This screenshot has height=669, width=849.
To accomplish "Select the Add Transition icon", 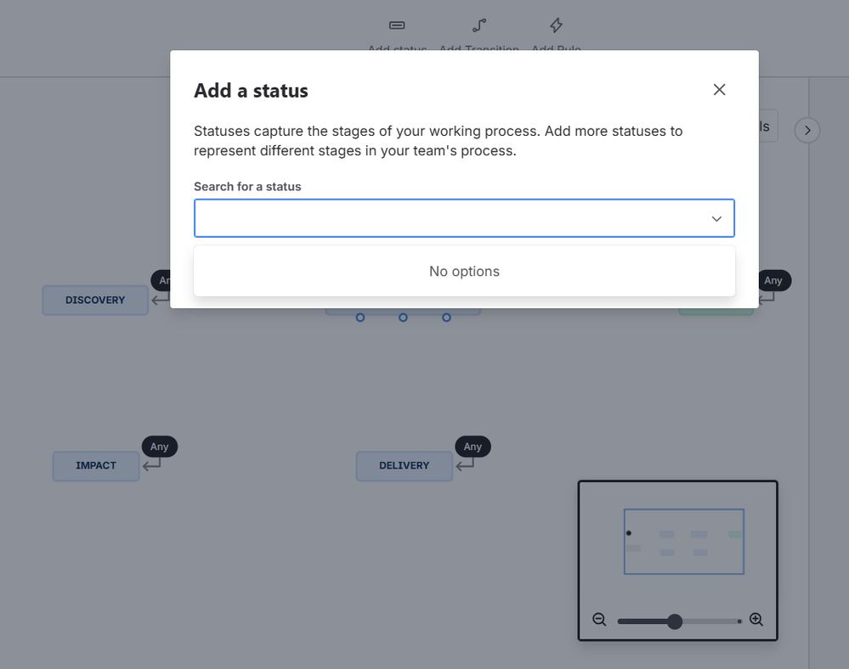I will coord(478,25).
